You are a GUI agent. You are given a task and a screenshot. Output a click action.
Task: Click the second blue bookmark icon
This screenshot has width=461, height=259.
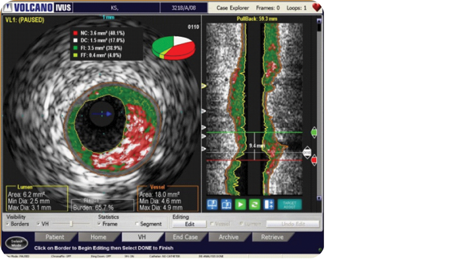226,204
